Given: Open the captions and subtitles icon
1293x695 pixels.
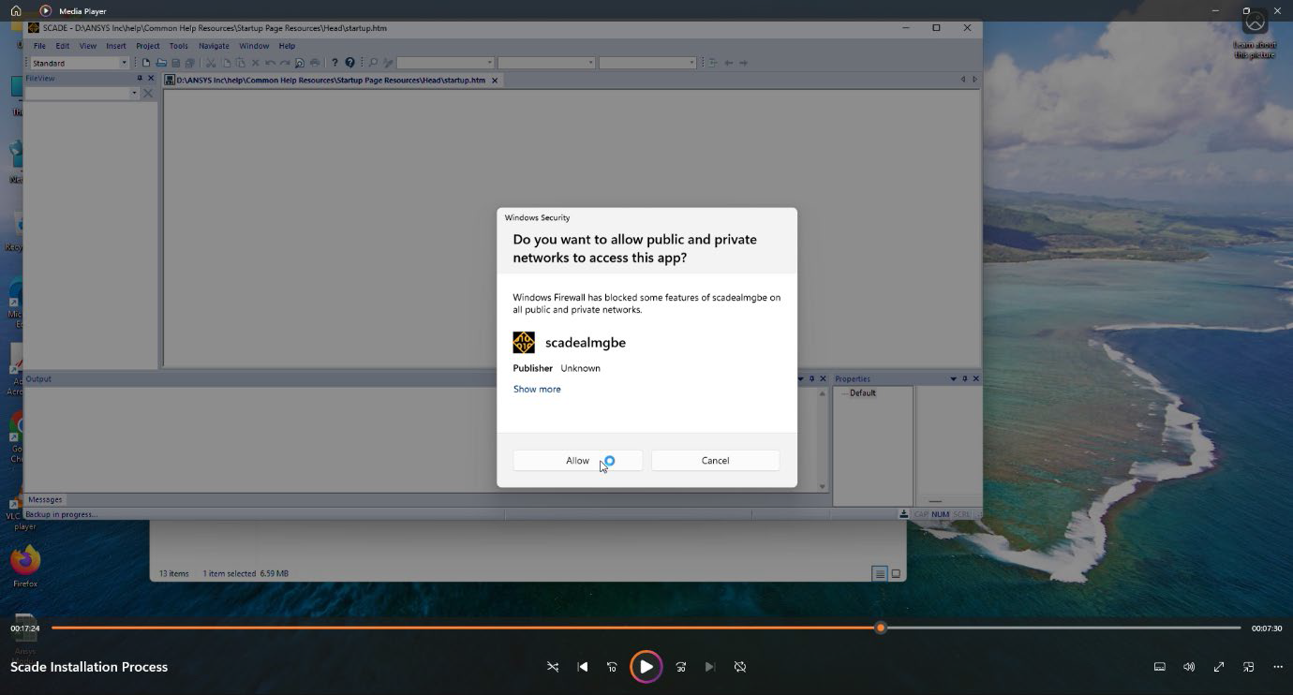Looking at the screenshot, I should 1159,667.
